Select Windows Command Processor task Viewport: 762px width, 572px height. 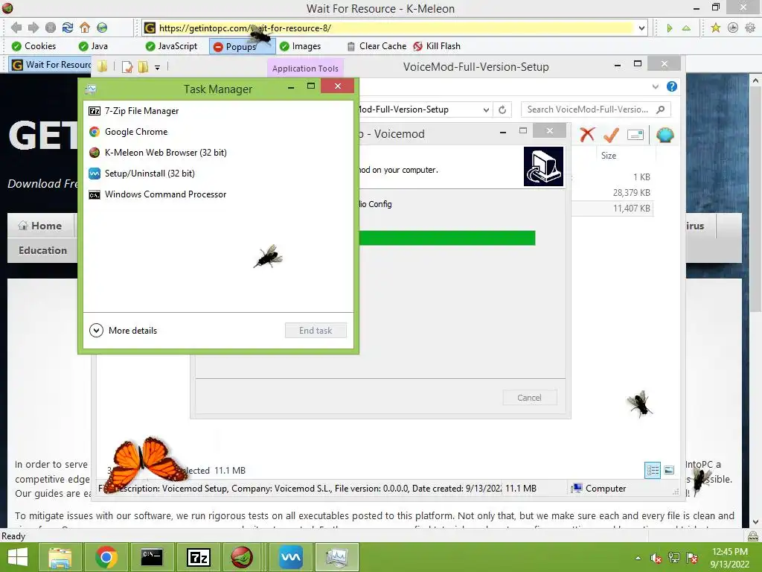pyautogui.click(x=218, y=194)
